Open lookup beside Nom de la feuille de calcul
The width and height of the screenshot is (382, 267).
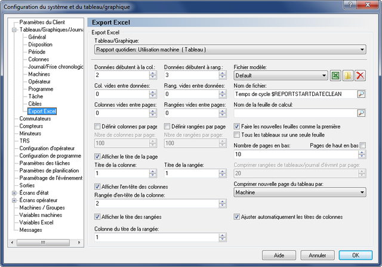click(361, 113)
